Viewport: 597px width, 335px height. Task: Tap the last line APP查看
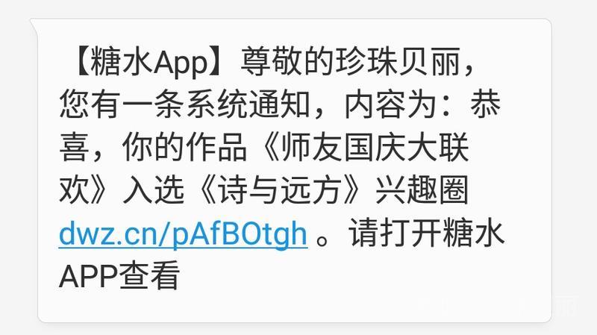(x=119, y=275)
